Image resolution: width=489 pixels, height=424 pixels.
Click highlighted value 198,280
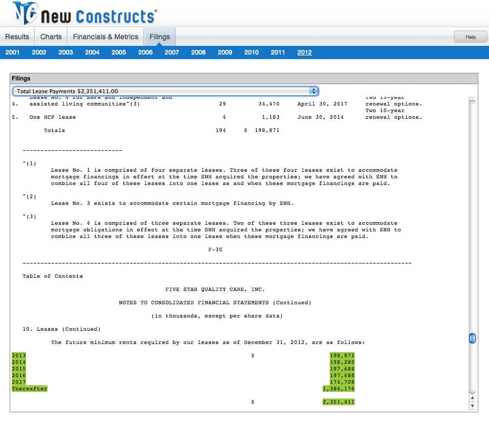pos(342,362)
